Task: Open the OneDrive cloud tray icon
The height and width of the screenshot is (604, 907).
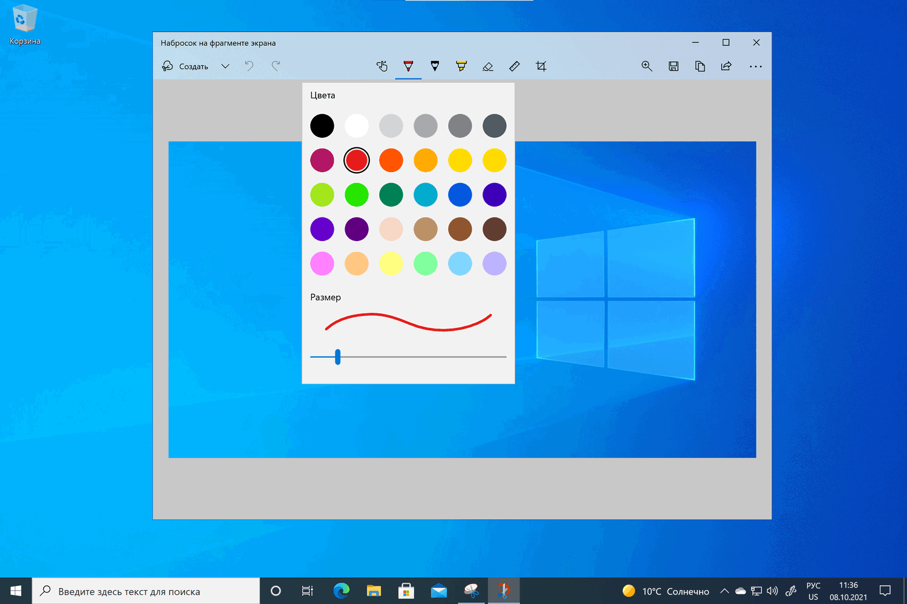Action: click(740, 591)
